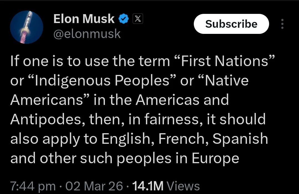Click the X affiliation badge
299x194 pixels.
(138, 19)
